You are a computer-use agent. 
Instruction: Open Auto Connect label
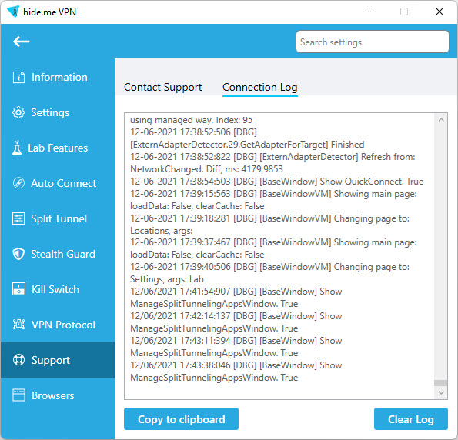coord(64,183)
